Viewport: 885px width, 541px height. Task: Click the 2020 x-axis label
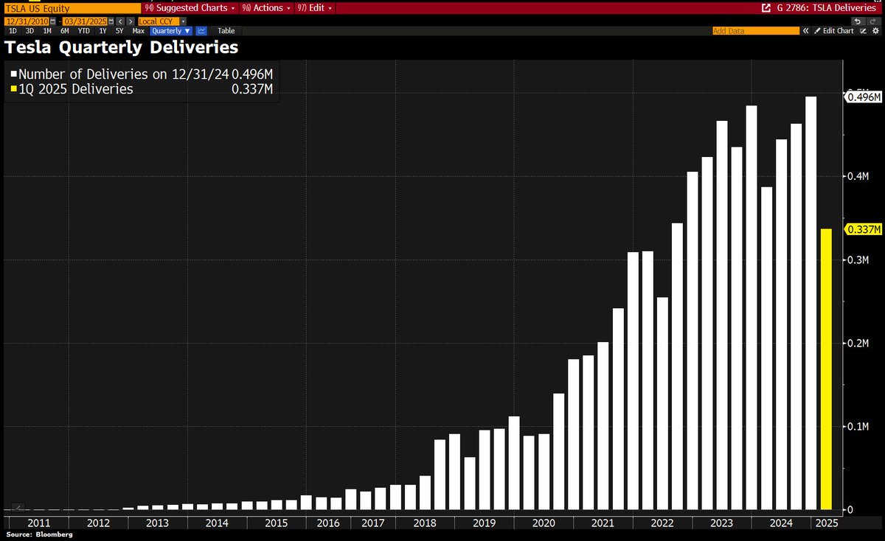(x=543, y=523)
